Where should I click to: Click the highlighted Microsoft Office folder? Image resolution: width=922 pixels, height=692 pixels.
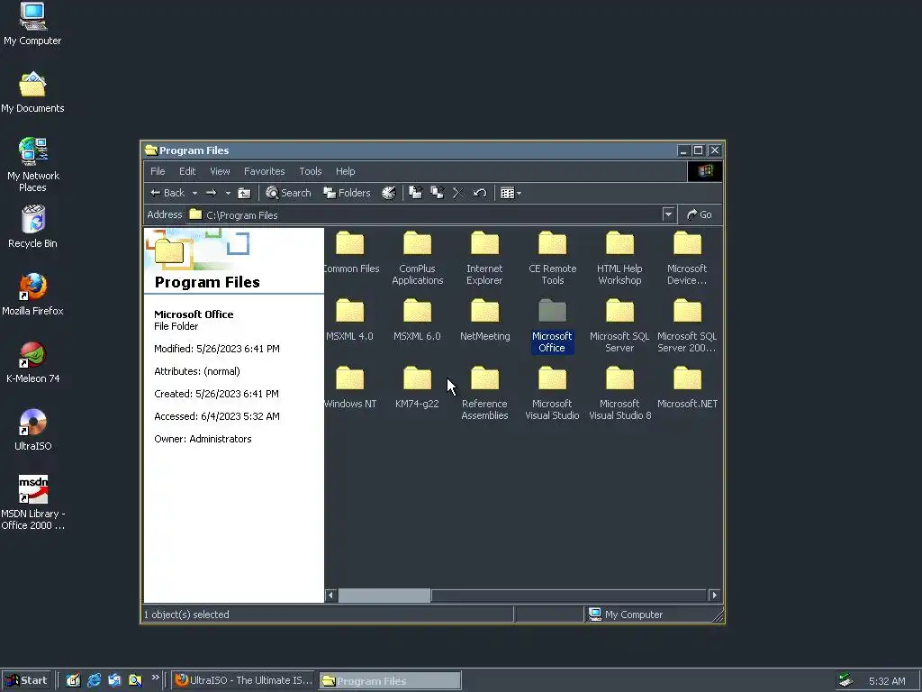tap(552, 326)
